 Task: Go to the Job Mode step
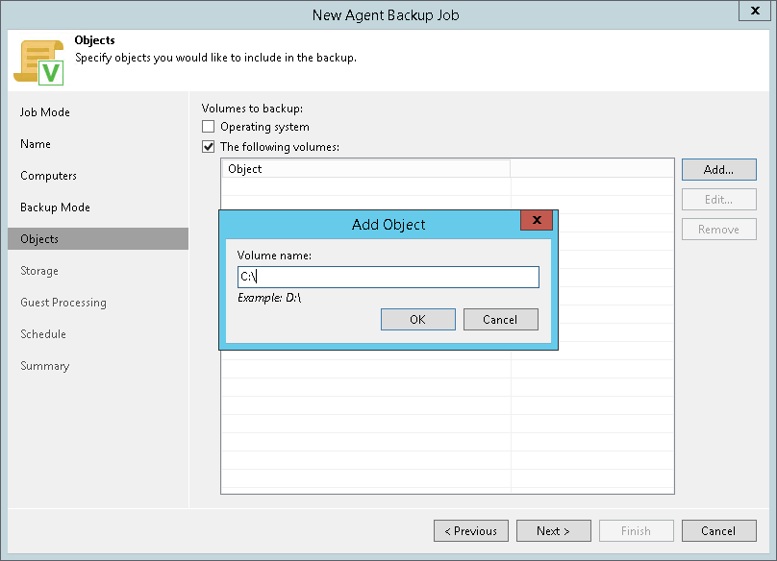[x=45, y=112]
